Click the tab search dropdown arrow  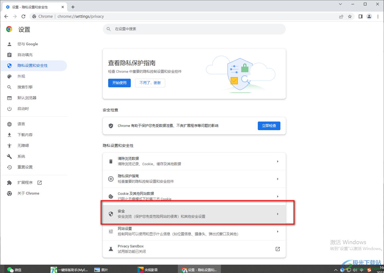(340, 4)
